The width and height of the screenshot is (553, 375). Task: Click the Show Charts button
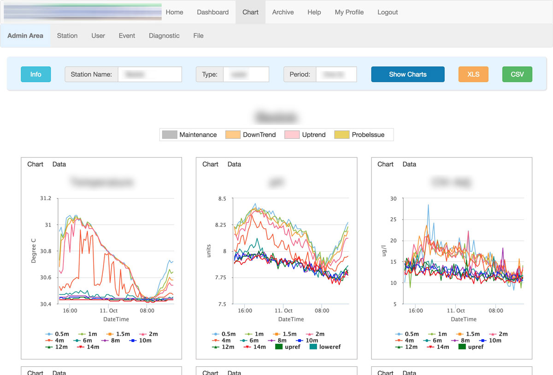(407, 74)
